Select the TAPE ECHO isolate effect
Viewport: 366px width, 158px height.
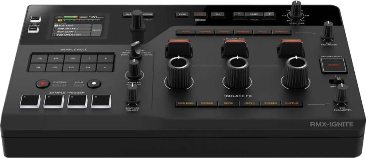[x=186, y=103]
